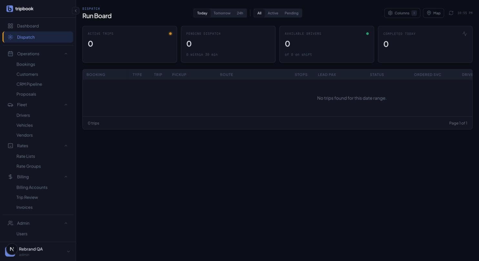Collapse the Fleet section chevron
The image size is (479, 261).
(66, 105)
